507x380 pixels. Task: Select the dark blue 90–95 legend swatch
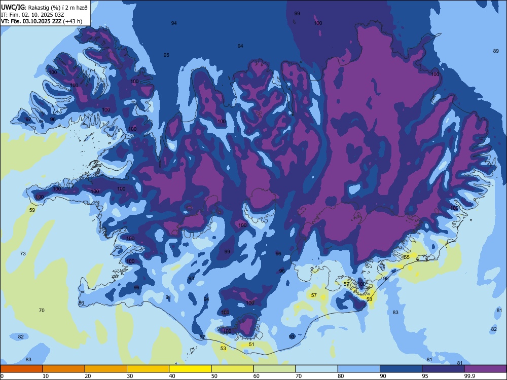coord(401,369)
